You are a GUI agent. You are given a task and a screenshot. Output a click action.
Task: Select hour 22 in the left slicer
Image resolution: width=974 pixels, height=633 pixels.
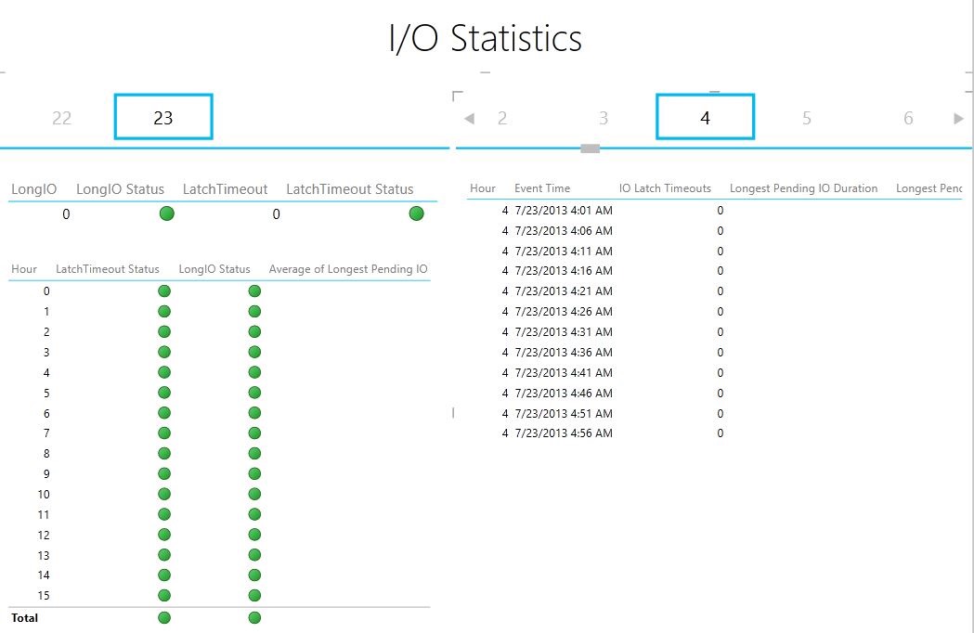coord(61,118)
